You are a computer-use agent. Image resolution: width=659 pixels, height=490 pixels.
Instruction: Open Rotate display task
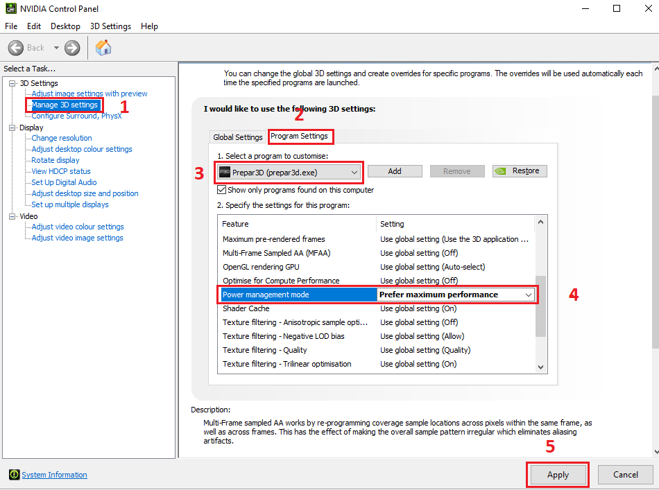pos(55,160)
